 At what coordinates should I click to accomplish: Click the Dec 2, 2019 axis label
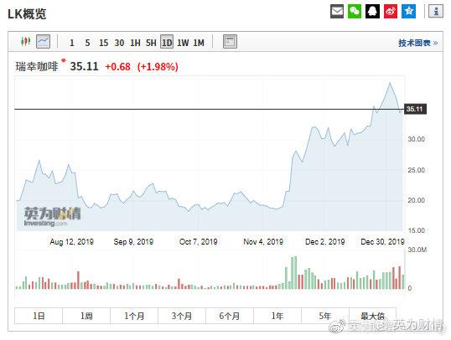[x=325, y=242]
